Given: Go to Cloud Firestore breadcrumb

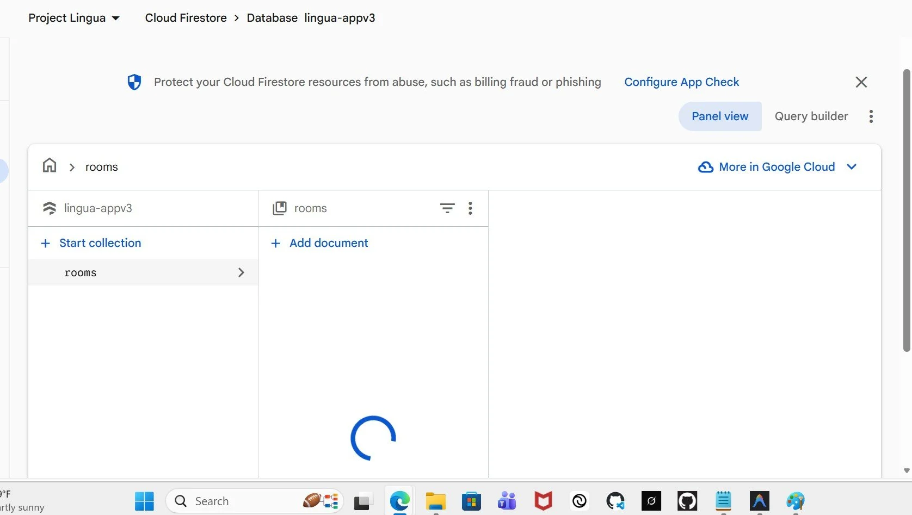Looking at the screenshot, I should point(186,18).
